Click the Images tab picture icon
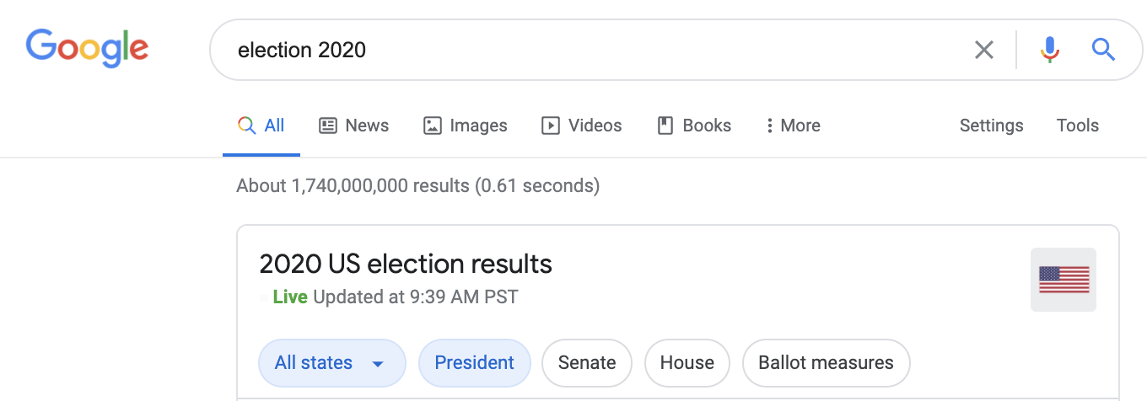 pos(433,126)
